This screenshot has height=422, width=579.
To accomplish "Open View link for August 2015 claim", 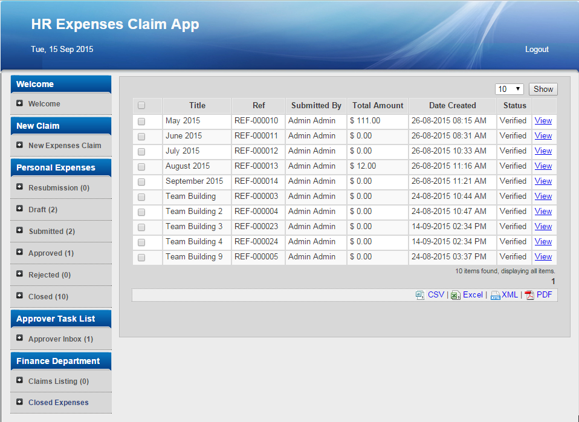I will pyautogui.click(x=543, y=166).
